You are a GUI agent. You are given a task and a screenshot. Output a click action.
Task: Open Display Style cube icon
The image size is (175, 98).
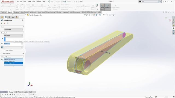(x=100, y=15)
